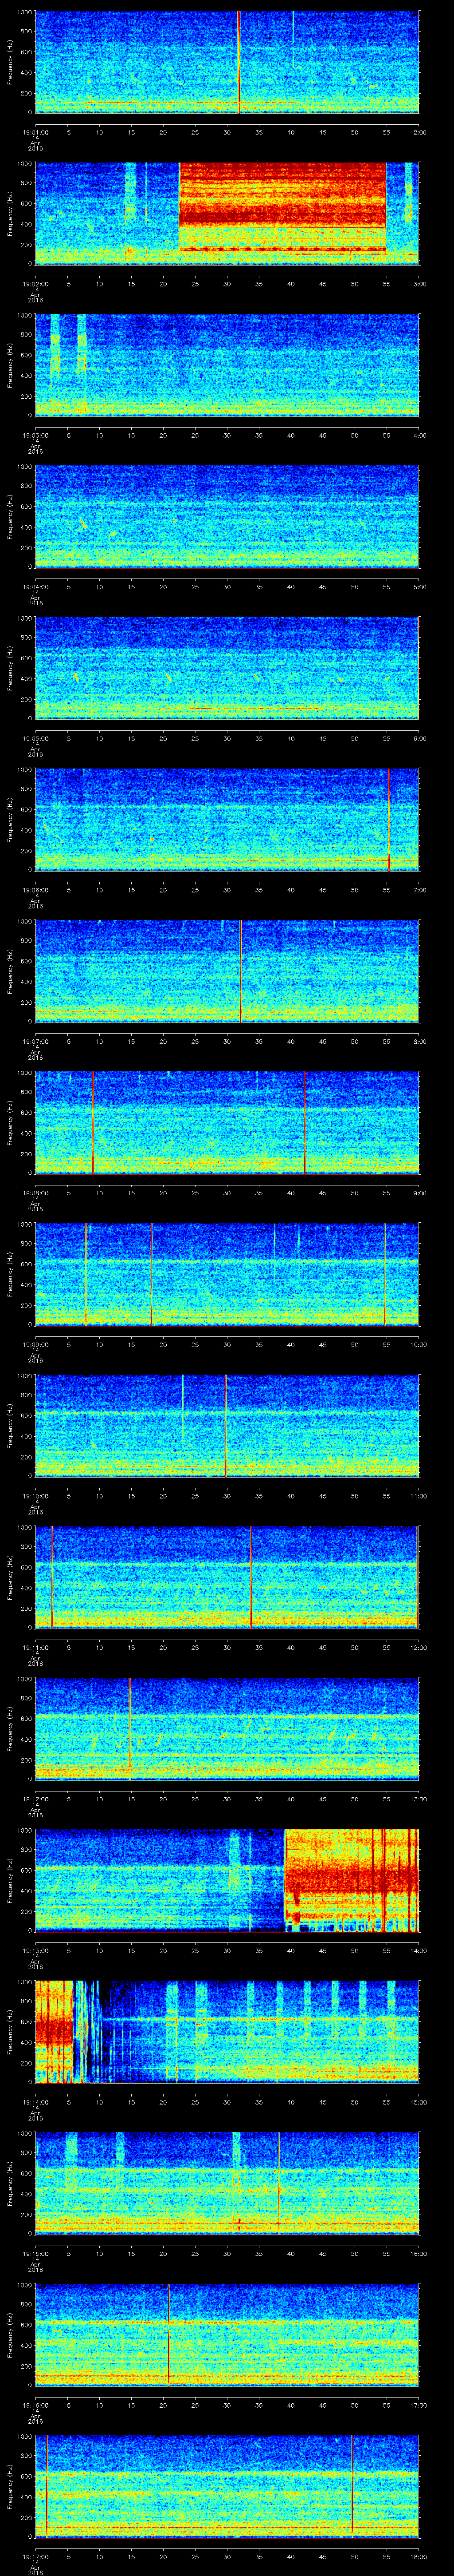
Task: Click the spectrogram panel starting at 19:08:00
Action: tap(227, 1122)
